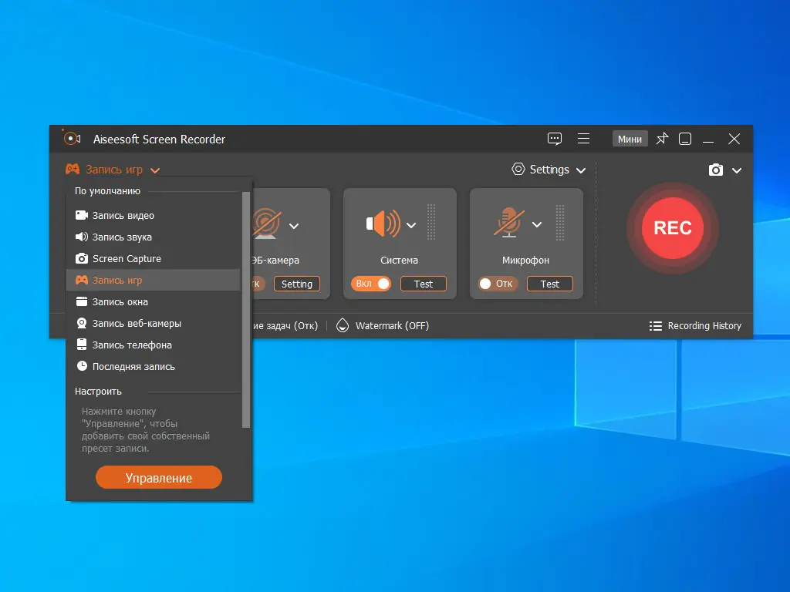The width and height of the screenshot is (790, 592).
Task: Take a screenshot with the camera icon
Action: [x=715, y=170]
